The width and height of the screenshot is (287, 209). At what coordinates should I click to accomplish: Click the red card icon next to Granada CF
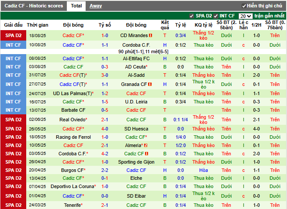pos(150,84)
